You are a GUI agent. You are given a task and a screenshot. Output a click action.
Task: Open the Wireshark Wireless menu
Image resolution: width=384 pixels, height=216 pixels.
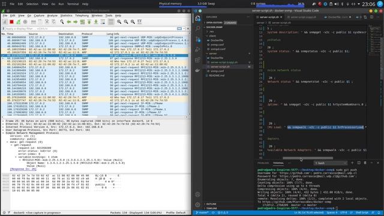coord(97,16)
